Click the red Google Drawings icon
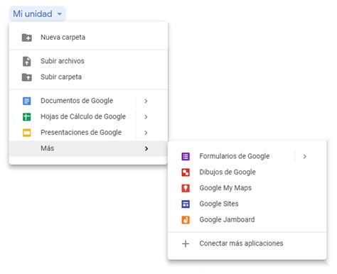The height and width of the screenshot is (274, 337). 186,172
